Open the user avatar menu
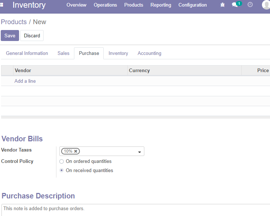270x216 pixels. (x=266, y=5)
